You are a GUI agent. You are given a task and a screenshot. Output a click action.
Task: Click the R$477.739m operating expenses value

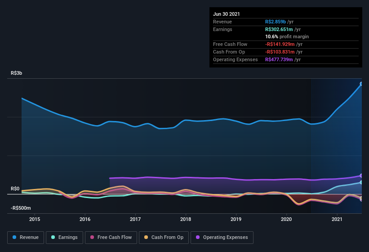(x=279, y=59)
